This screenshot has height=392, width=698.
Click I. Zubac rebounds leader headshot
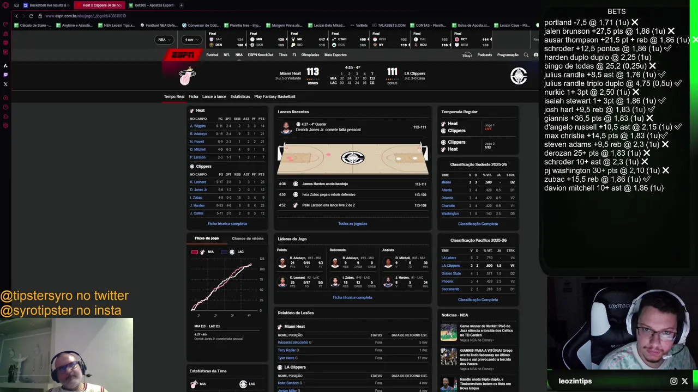(x=335, y=282)
